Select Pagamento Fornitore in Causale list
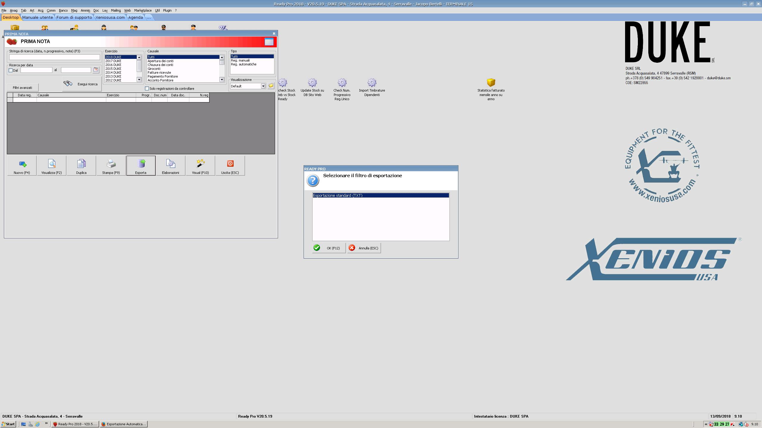Viewport: 762px width, 428px height. (x=183, y=76)
